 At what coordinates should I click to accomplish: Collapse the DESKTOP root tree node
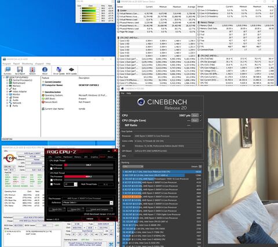point(4,77)
